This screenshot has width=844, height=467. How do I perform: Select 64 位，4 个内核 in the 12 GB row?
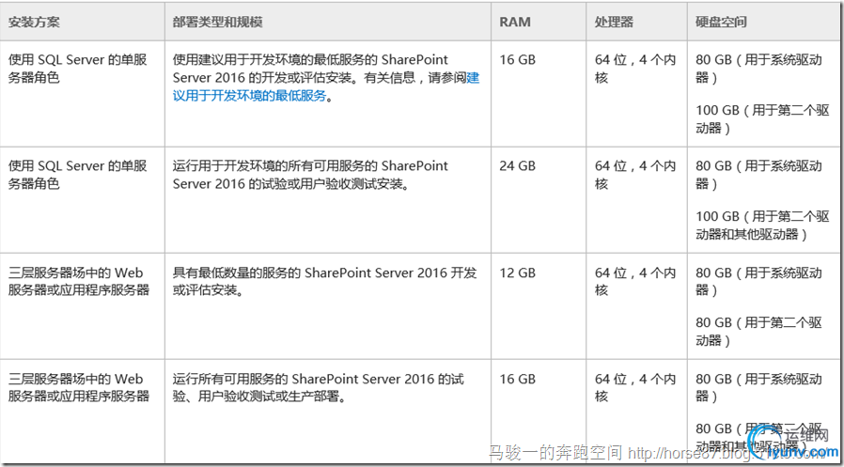click(635, 281)
